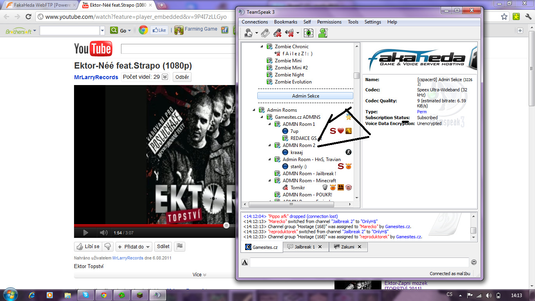Switch to the Zakumi chat tab
Screen dimensions: 535x301
click(x=348, y=247)
